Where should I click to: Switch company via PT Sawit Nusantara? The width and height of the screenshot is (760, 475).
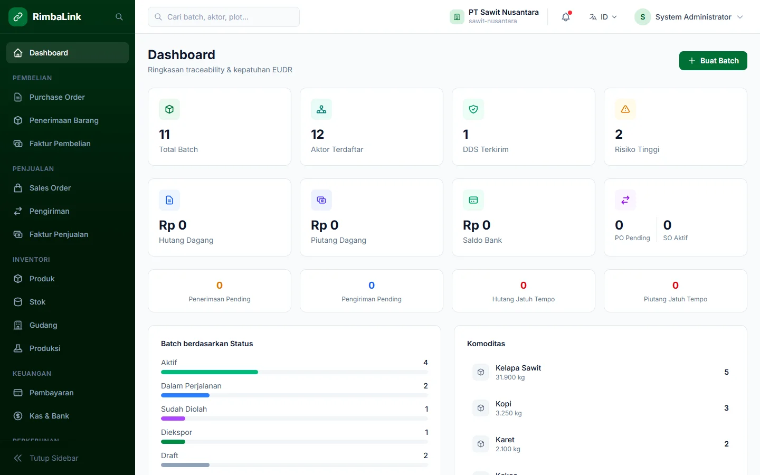coord(495,17)
